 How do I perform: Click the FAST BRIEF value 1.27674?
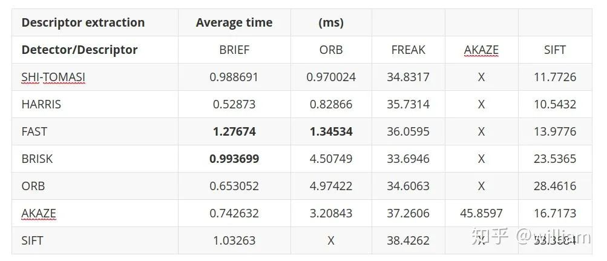tap(234, 131)
